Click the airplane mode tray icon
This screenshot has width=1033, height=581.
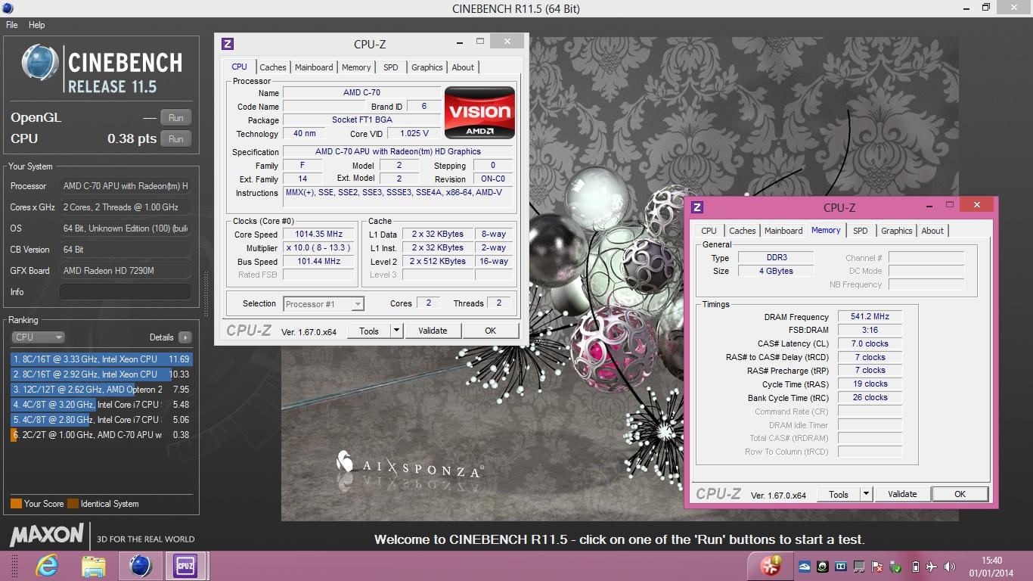[x=931, y=567]
